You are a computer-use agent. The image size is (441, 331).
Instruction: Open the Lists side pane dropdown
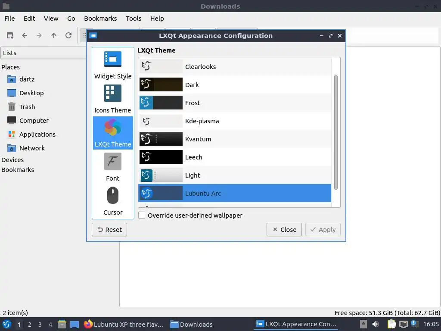coord(43,53)
